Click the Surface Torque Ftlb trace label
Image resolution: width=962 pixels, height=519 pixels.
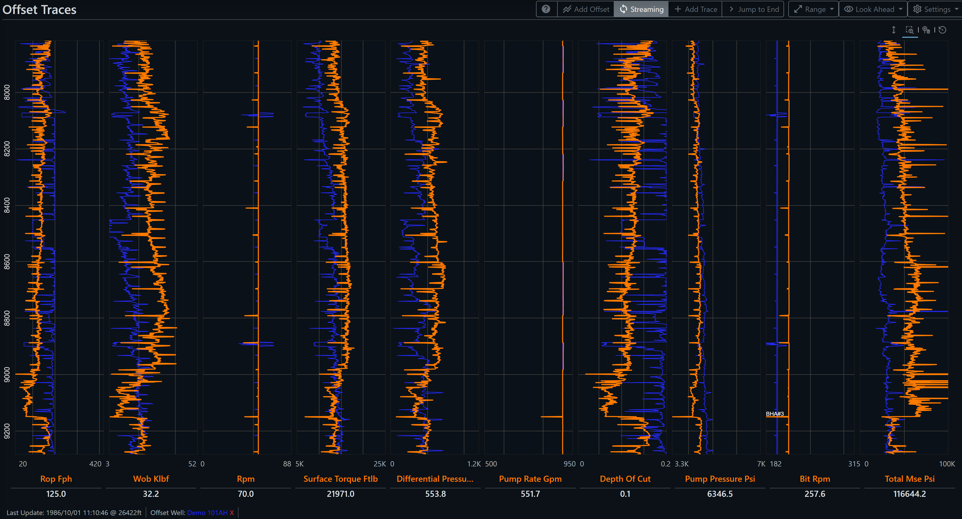click(x=341, y=479)
